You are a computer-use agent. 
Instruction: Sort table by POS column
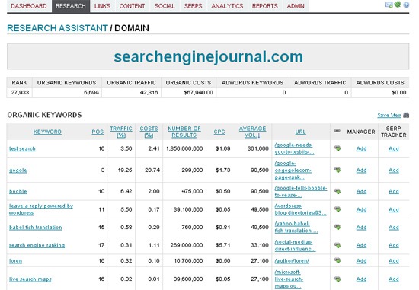pos(98,132)
